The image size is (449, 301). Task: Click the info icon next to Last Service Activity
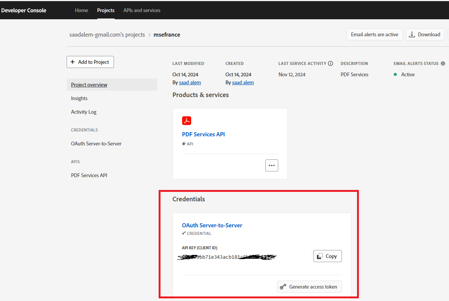[331, 63]
